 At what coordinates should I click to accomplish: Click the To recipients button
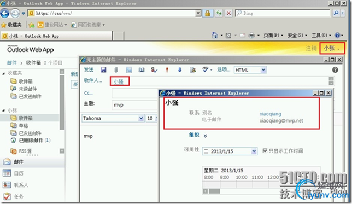pos(93,80)
